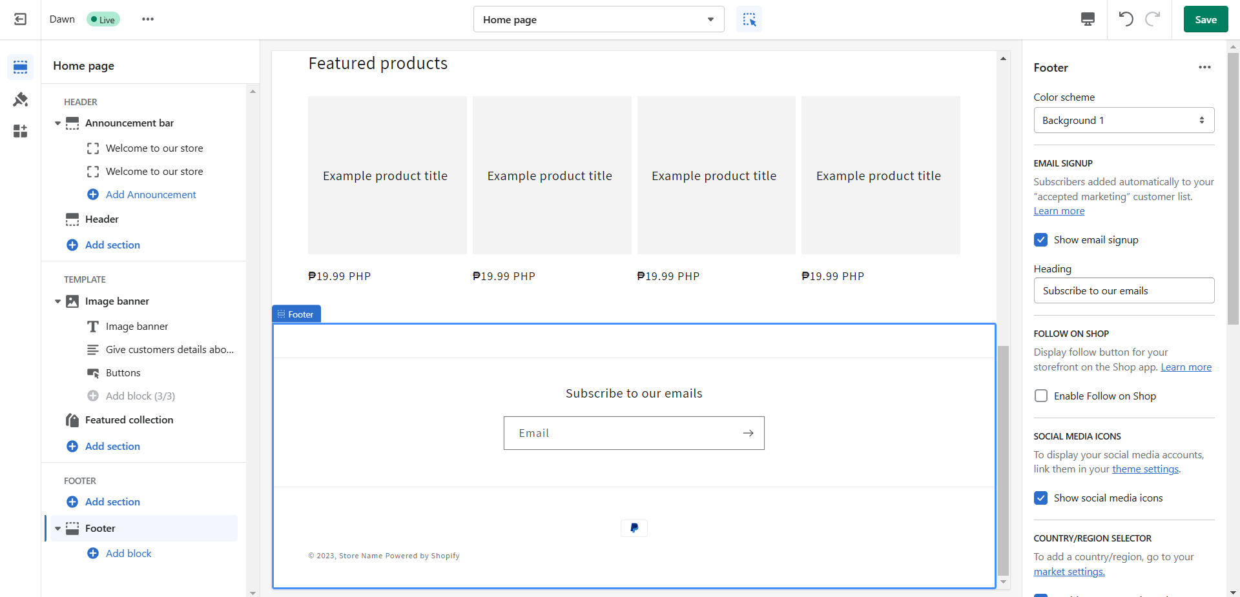The height and width of the screenshot is (597, 1240).
Task: Click the plus icon beside Add Announcement
Action: [93, 195]
